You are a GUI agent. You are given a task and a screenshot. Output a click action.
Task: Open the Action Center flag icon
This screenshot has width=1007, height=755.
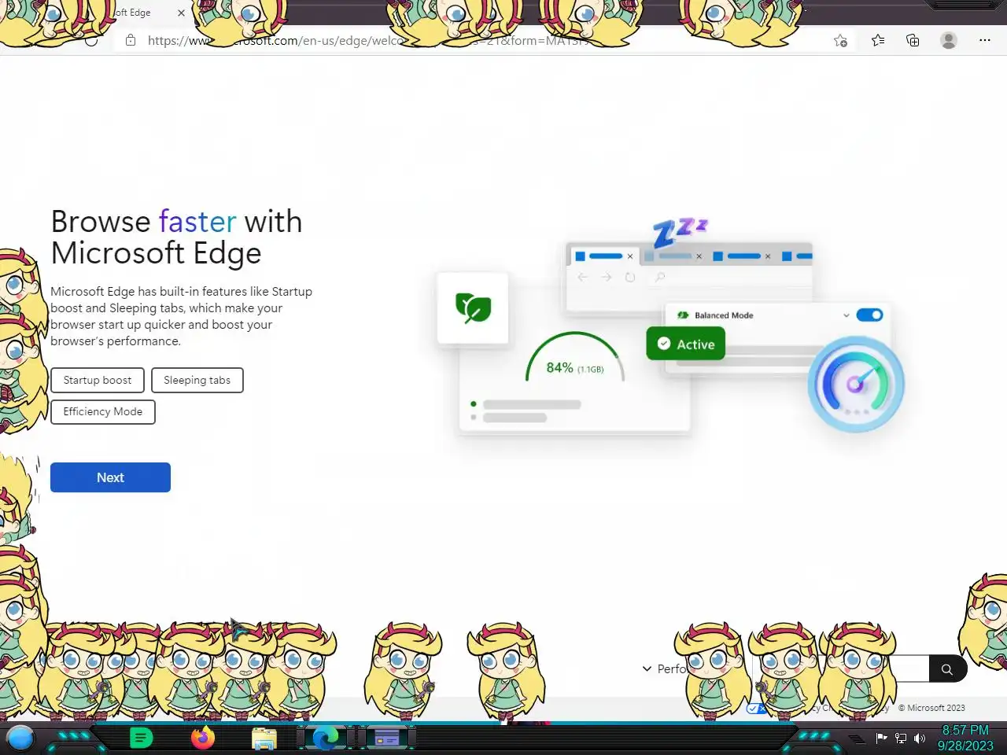(881, 738)
